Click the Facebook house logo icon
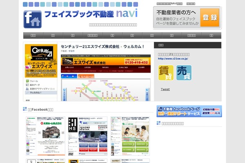The image size is (245, 163). 33,19
